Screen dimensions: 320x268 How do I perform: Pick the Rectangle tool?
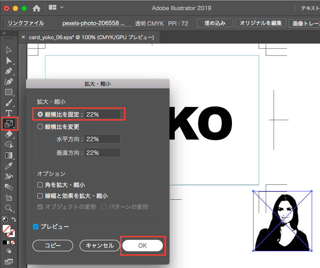pyautogui.click(x=9, y=92)
